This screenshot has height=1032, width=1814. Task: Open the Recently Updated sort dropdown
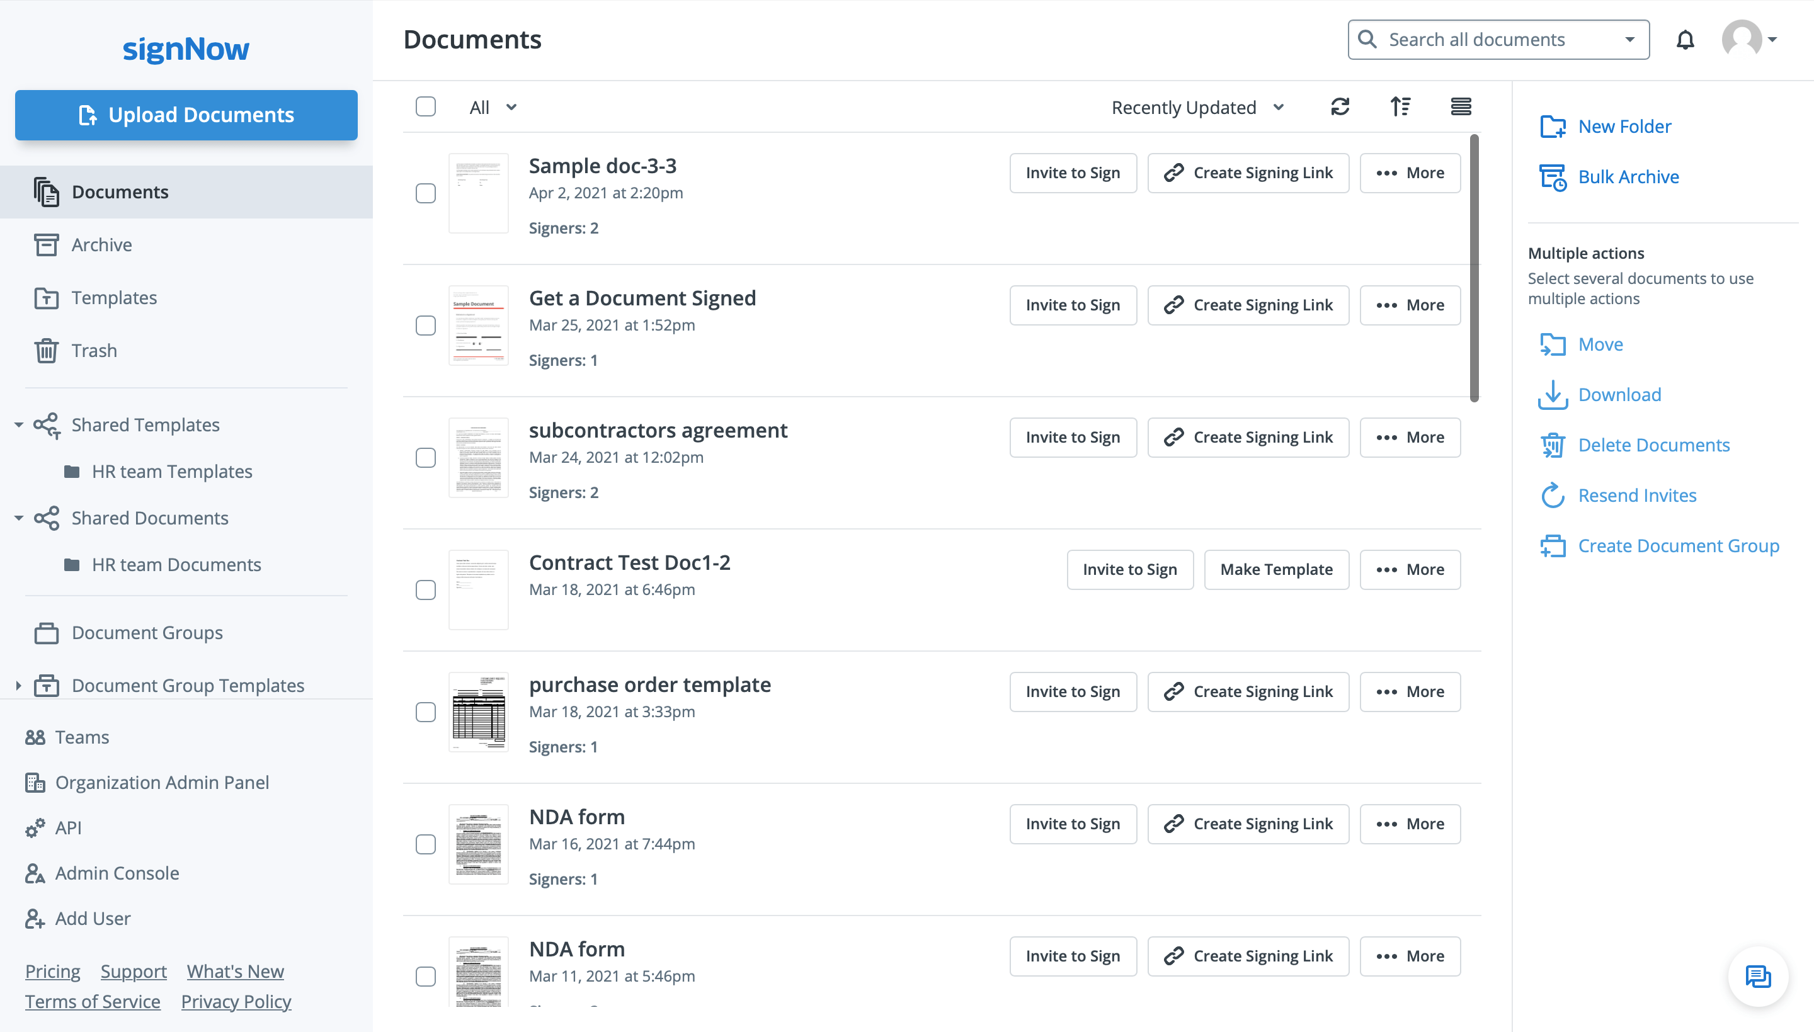tap(1197, 108)
